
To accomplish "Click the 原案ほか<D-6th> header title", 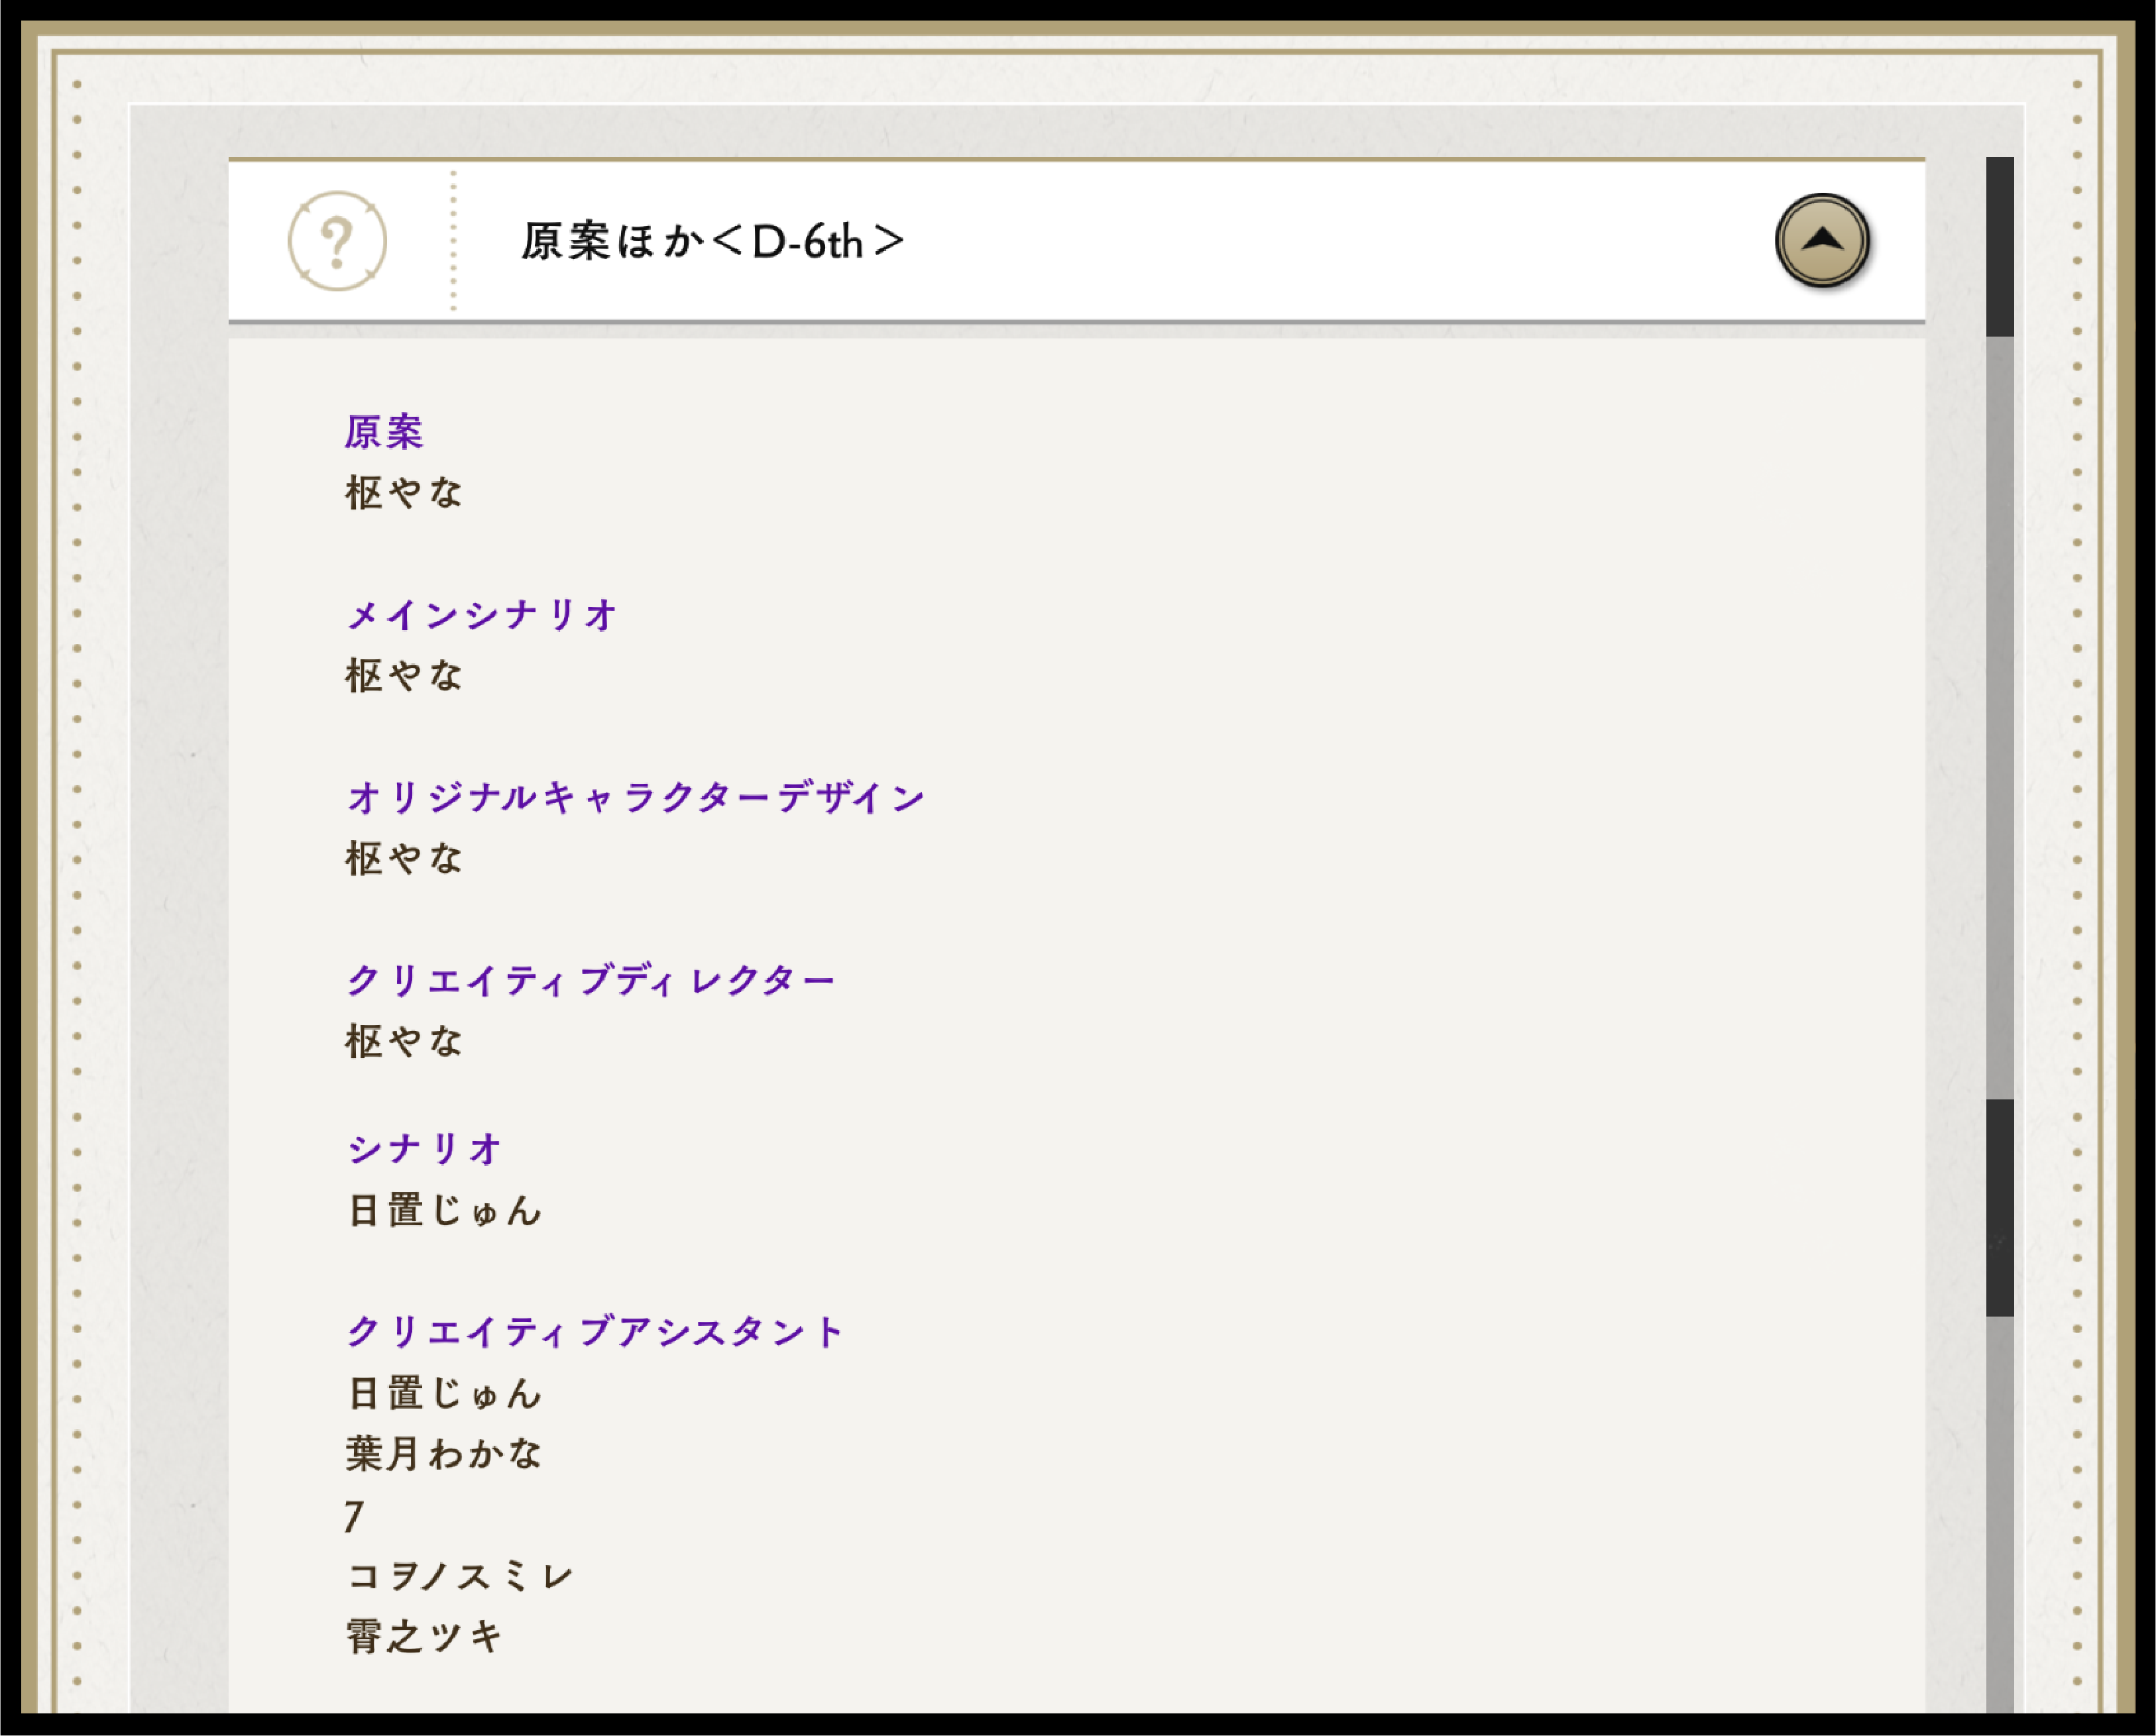I will click(x=712, y=242).
